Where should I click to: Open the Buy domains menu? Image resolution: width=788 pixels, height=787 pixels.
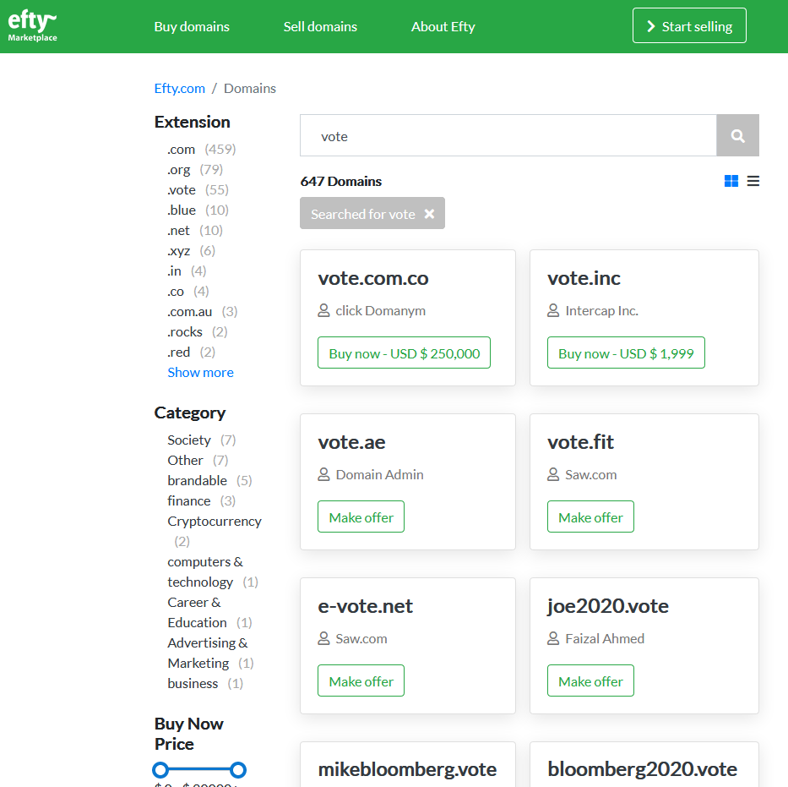tap(192, 27)
